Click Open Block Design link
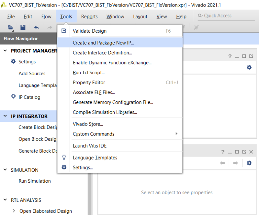The image size is (259, 215). (38, 139)
